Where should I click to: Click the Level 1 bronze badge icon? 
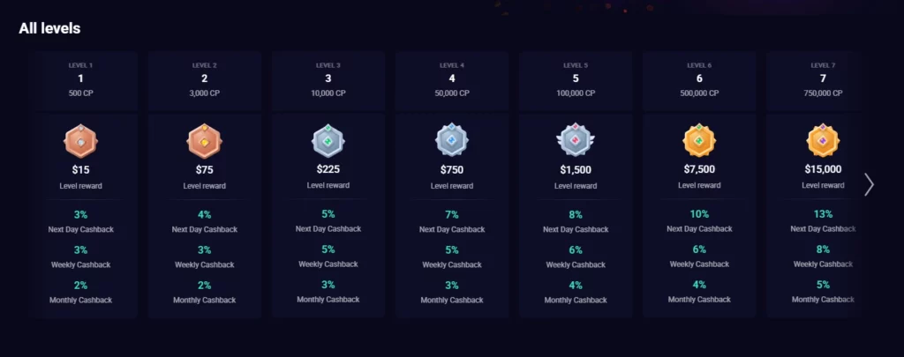(81, 140)
